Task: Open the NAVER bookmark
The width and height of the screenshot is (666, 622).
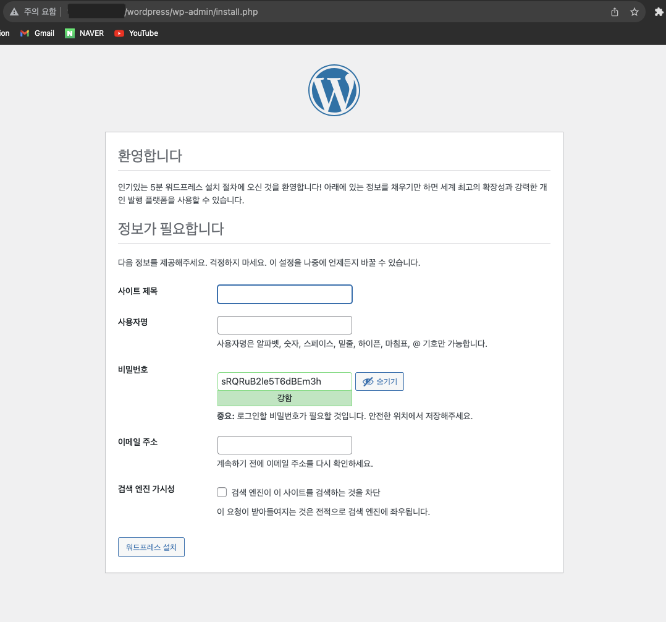Action: (x=84, y=33)
